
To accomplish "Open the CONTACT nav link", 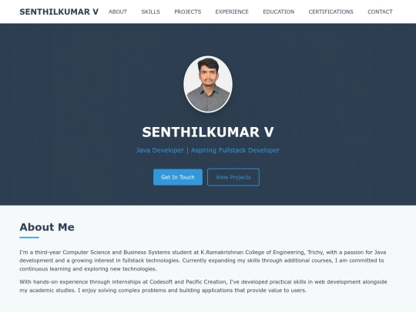I will [x=380, y=12].
